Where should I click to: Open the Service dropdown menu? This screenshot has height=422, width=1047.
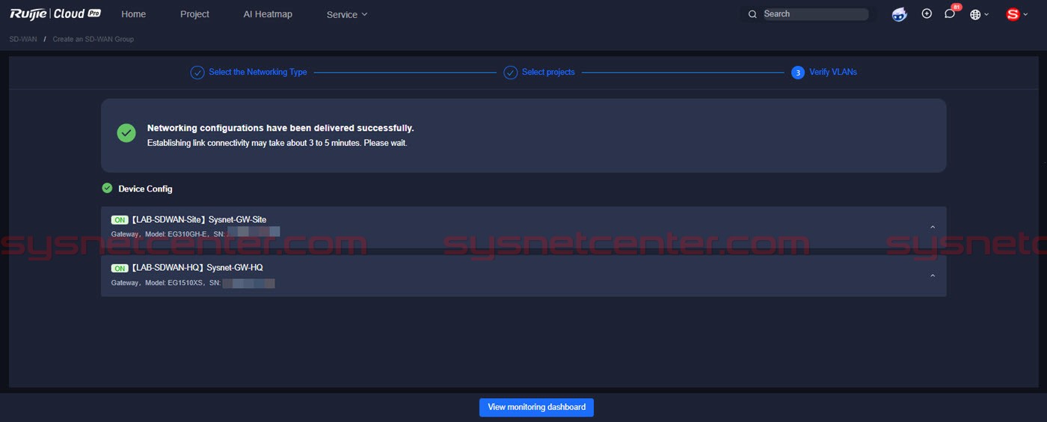click(347, 14)
